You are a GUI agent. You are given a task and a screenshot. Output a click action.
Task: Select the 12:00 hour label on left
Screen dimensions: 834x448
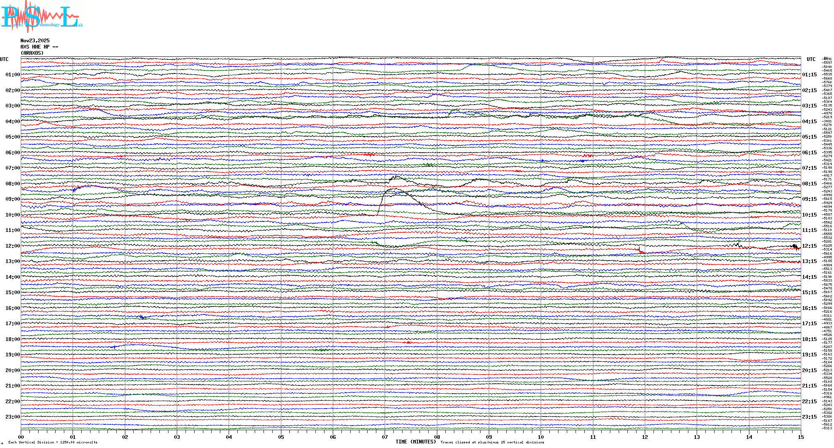coord(12,246)
